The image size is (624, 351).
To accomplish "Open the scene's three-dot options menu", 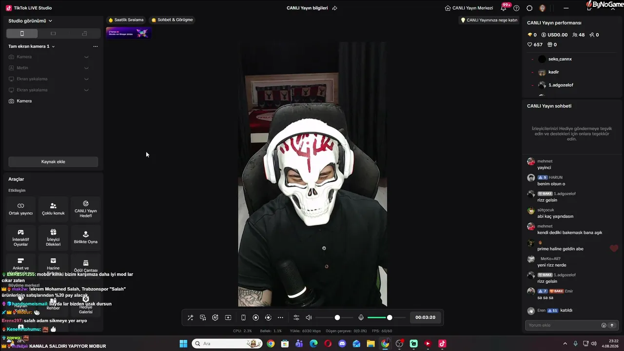I will (96, 46).
